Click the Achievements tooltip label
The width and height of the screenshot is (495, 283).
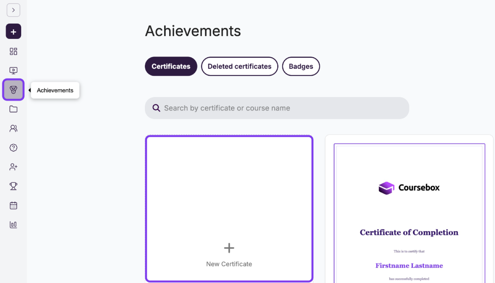click(55, 90)
